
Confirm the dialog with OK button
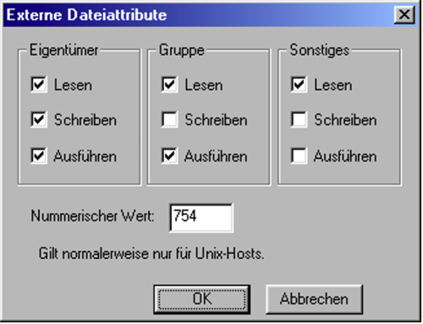click(202, 299)
